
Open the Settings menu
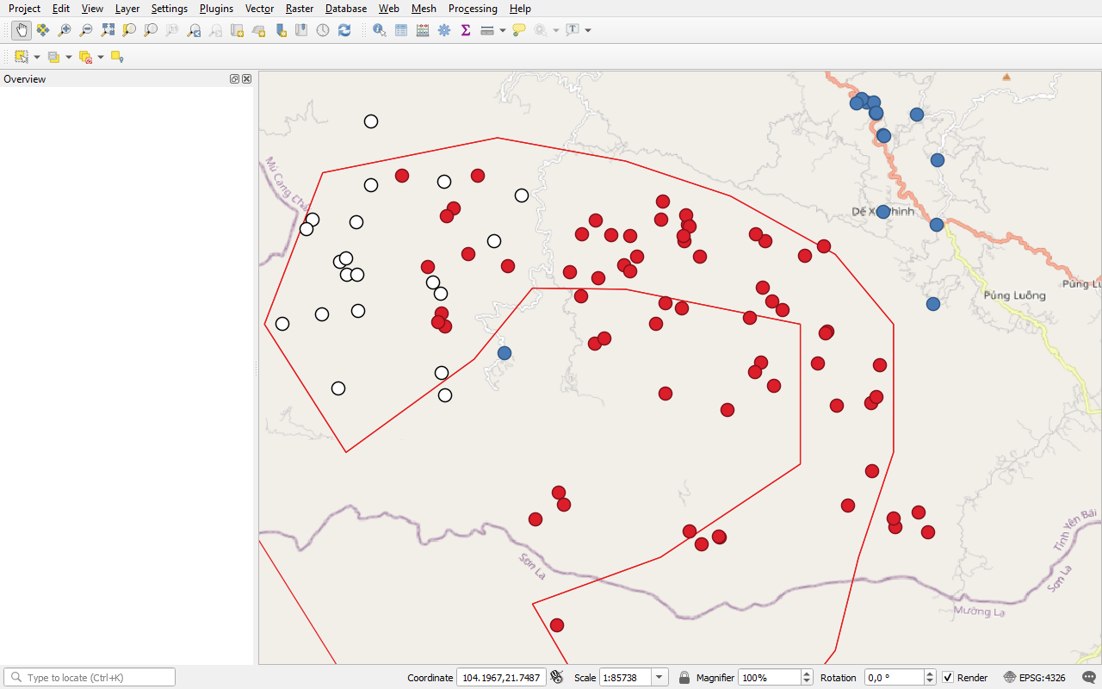pos(170,9)
